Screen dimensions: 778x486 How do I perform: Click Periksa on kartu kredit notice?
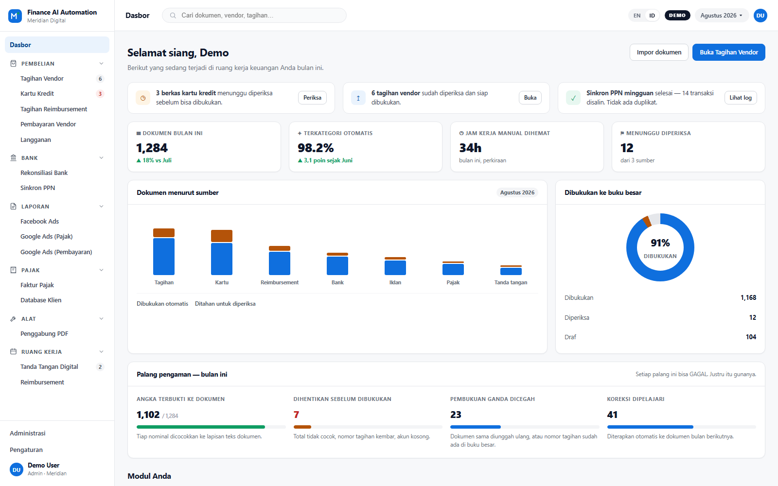tap(312, 98)
